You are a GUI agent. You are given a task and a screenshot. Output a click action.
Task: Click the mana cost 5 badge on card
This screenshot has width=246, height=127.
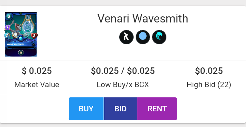[9, 16]
